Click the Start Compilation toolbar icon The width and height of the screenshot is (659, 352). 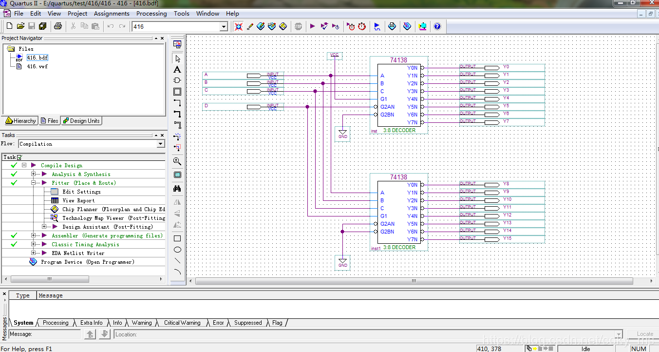coord(313,26)
